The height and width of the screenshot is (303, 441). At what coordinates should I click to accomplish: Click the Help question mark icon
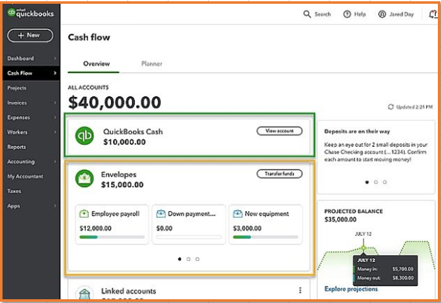pos(347,14)
